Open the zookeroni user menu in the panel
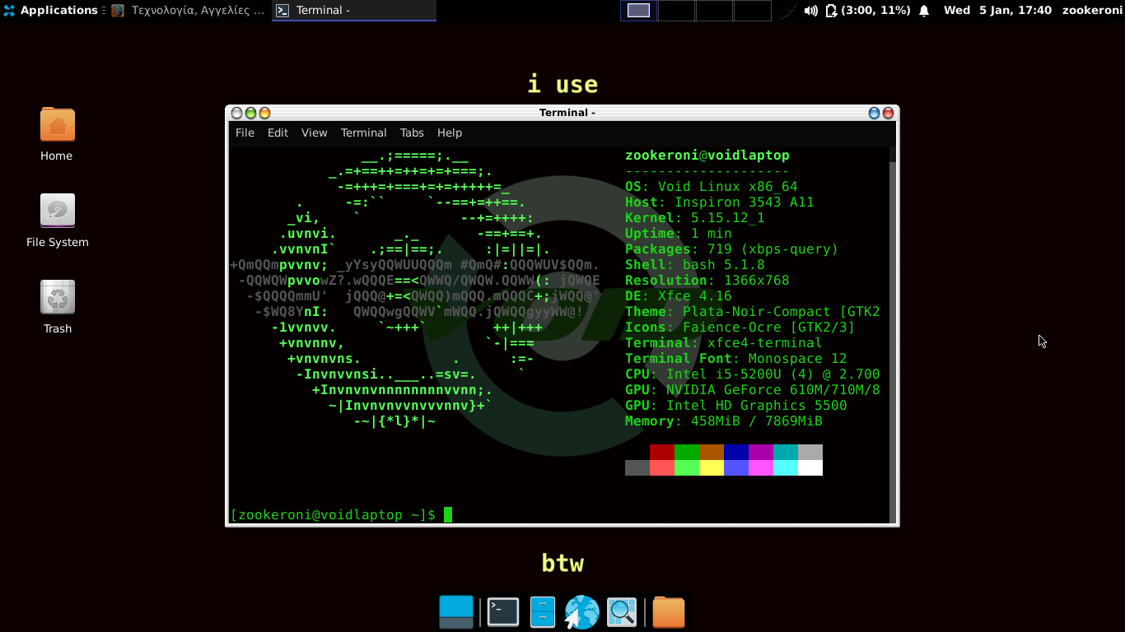 [1093, 11]
